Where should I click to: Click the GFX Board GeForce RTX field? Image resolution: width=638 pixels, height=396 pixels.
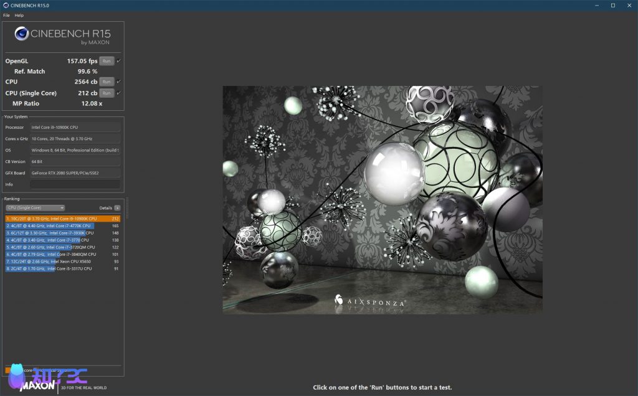click(75, 173)
